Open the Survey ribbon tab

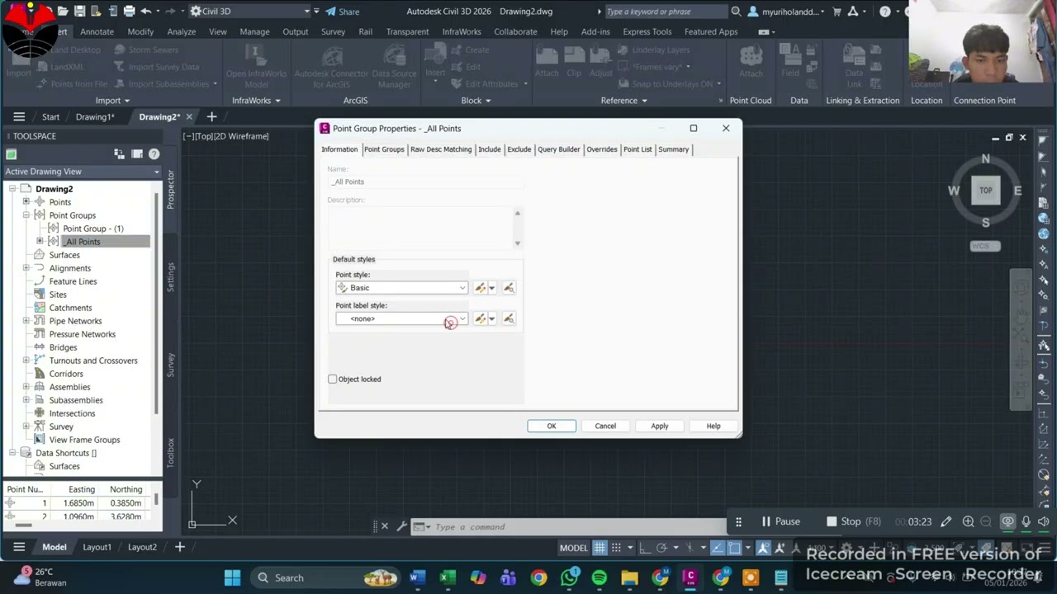click(x=333, y=31)
